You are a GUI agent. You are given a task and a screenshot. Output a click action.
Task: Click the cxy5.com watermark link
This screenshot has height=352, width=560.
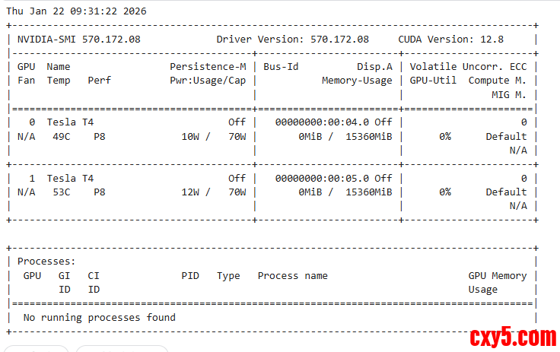pyautogui.click(x=512, y=336)
